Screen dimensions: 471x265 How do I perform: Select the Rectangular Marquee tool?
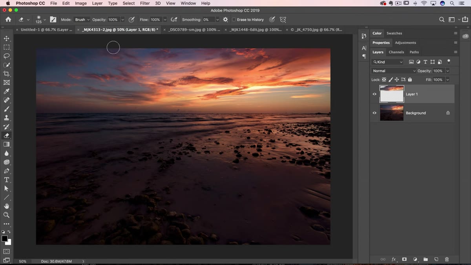(x=6, y=47)
